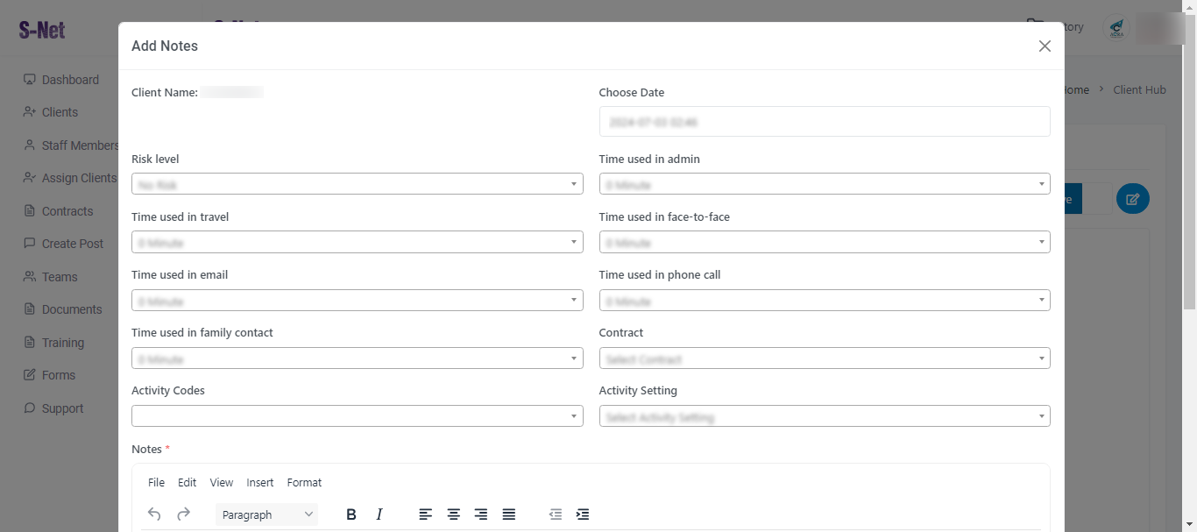Open the Format menu in editor
The image size is (1197, 532).
pyautogui.click(x=304, y=483)
